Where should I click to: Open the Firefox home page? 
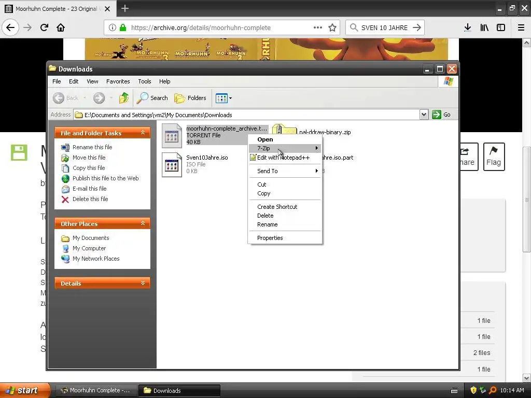[61, 27]
